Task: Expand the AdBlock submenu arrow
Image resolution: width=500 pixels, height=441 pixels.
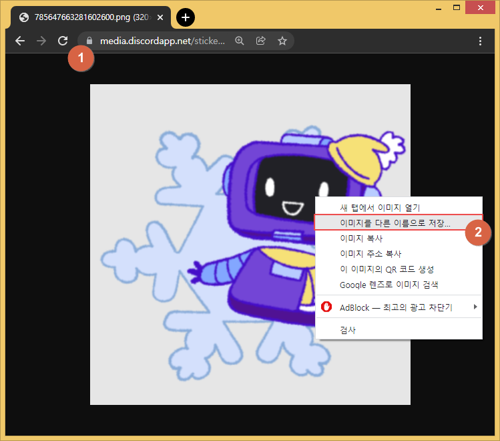Action: 475,307
